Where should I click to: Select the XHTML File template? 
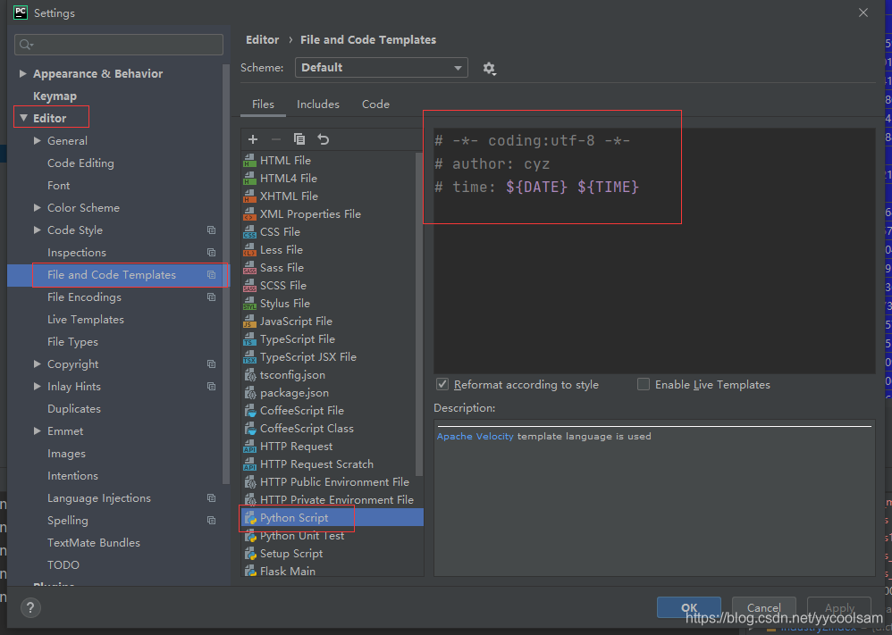coord(332,196)
